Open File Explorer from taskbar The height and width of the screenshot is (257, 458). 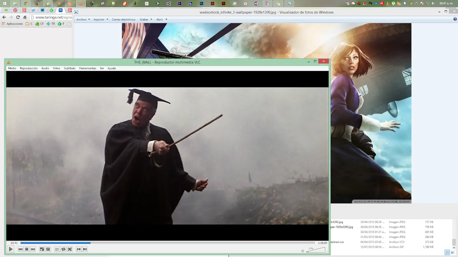[15, 4]
